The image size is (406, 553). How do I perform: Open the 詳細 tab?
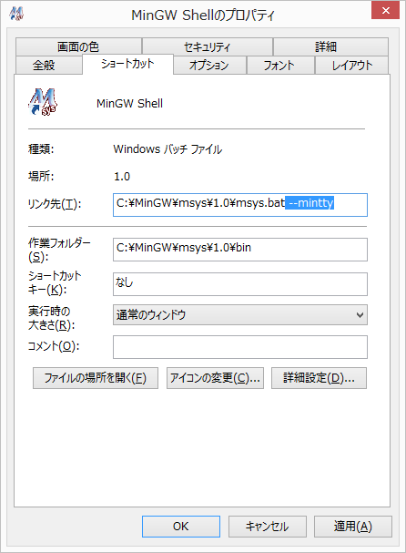click(x=330, y=46)
